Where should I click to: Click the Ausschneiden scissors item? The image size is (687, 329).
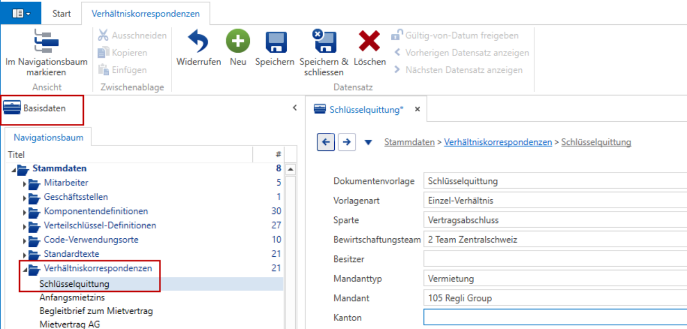point(133,35)
